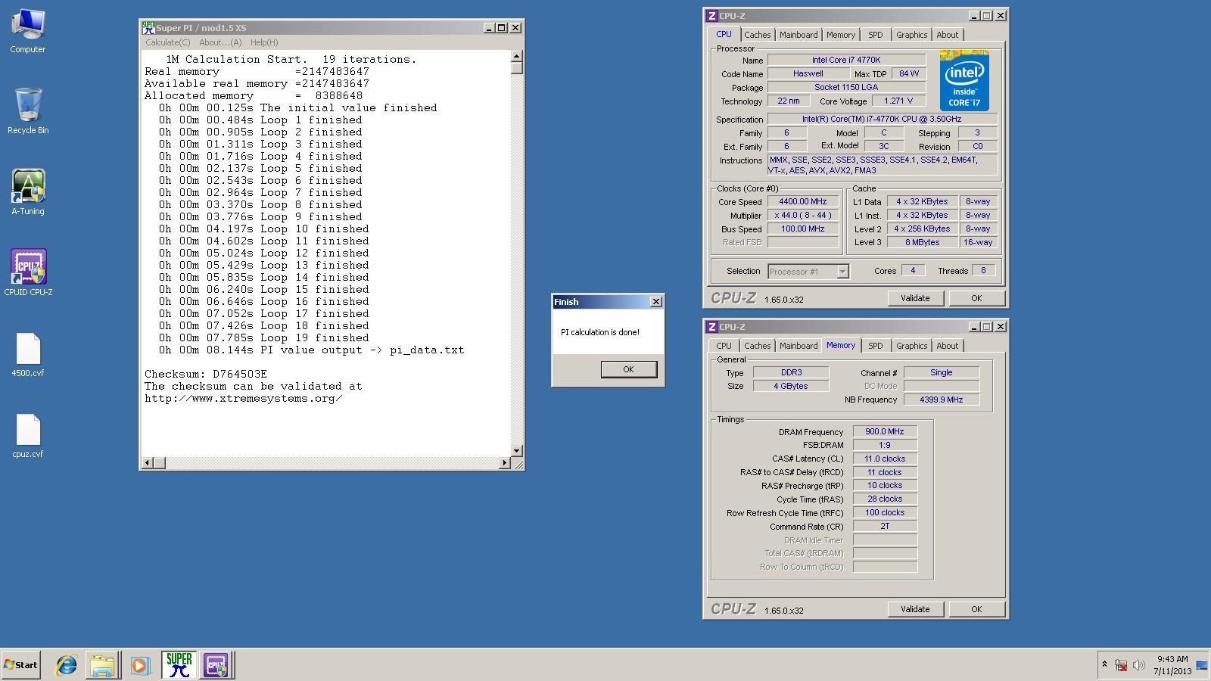
Task: Select Memory tab in upper CPU-Z window
Action: tap(841, 35)
